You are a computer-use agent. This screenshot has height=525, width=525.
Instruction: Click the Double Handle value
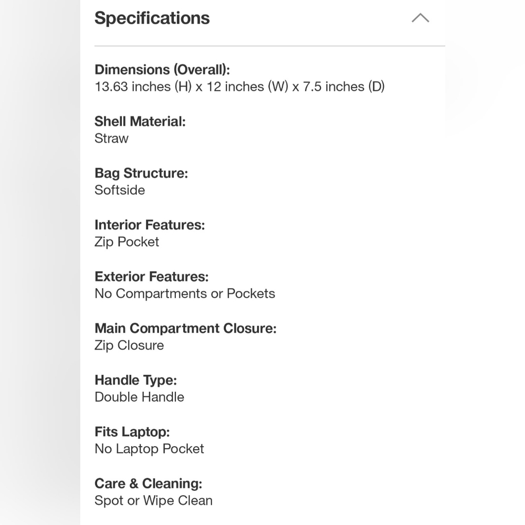tap(140, 397)
